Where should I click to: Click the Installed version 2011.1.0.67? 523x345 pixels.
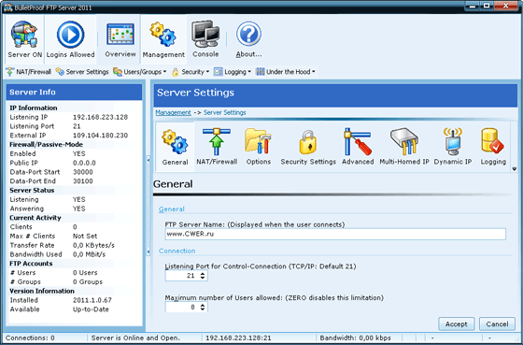pos(92,300)
